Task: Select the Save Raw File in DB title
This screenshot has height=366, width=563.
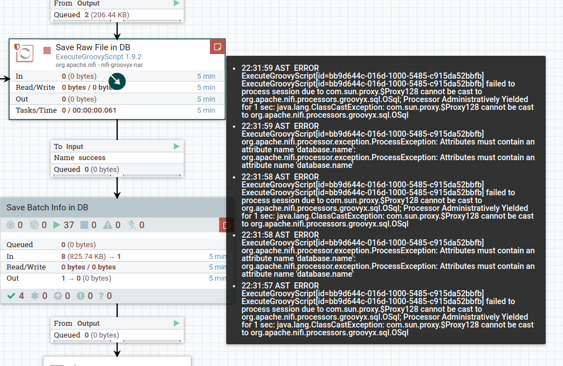Action: [x=93, y=47]
